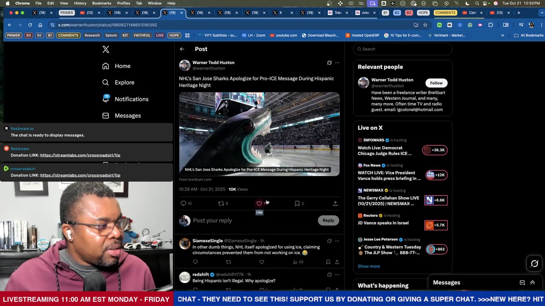The height and width of the screenshot is (306, 545).
Task: Follow Warner Todd Huston
Action: tap(436, 83)
